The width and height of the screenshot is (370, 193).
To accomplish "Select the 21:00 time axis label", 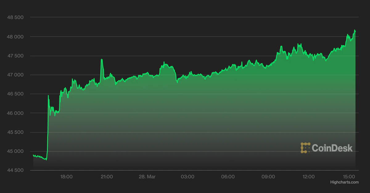I will (107, 177).
